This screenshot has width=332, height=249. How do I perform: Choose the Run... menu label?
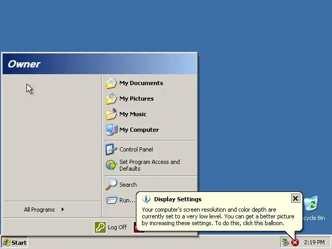pyautogui.click(x=127, y=200)
